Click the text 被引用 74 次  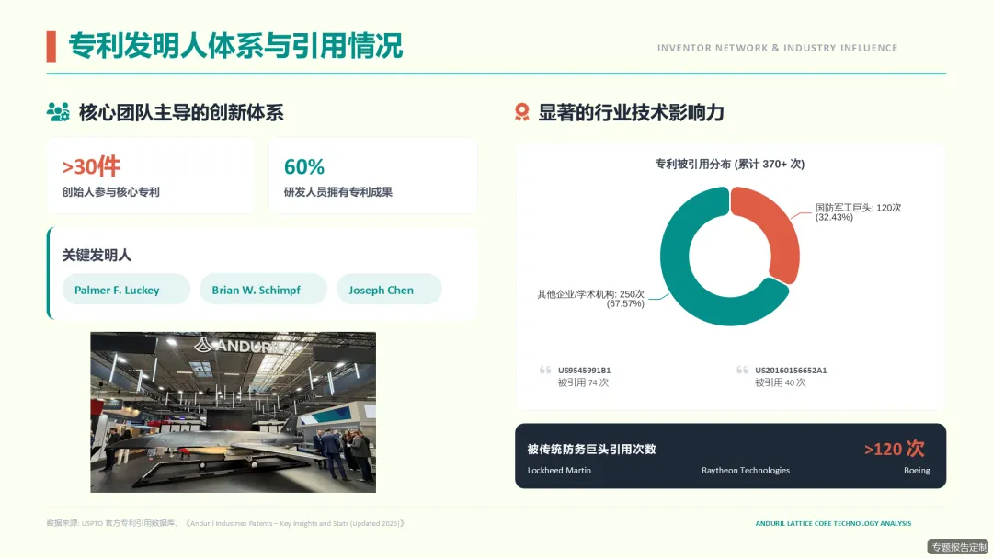pos(583,382)
